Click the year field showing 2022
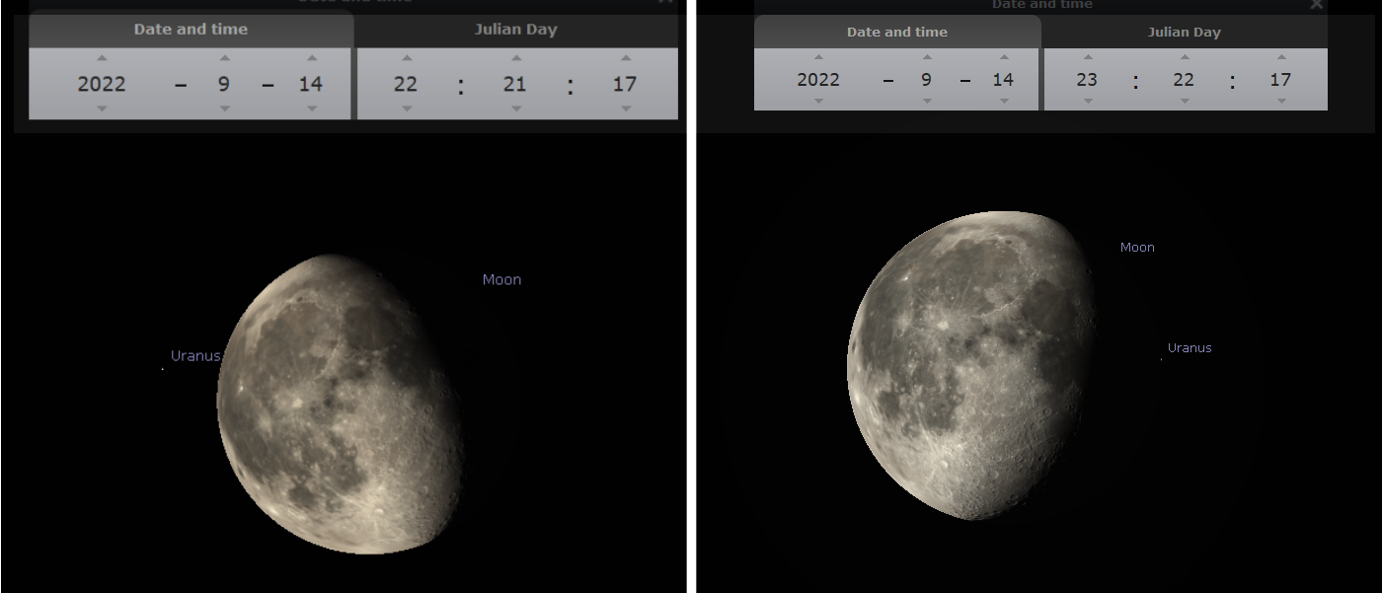The height and width of the screenshot is (593, 1382). [102, 84]
